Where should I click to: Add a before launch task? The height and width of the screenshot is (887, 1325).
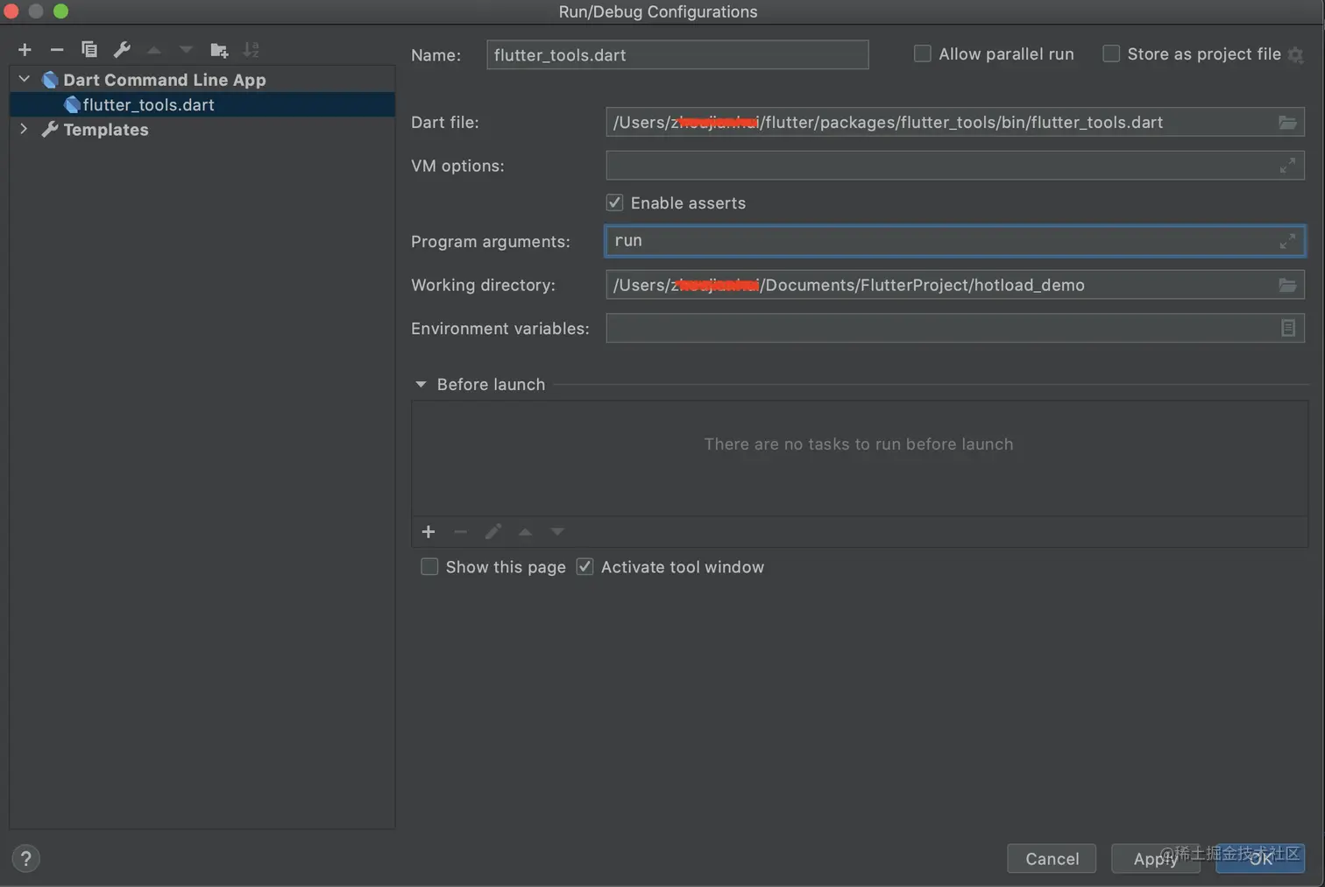pyautogui.click(x=429, y=532)
